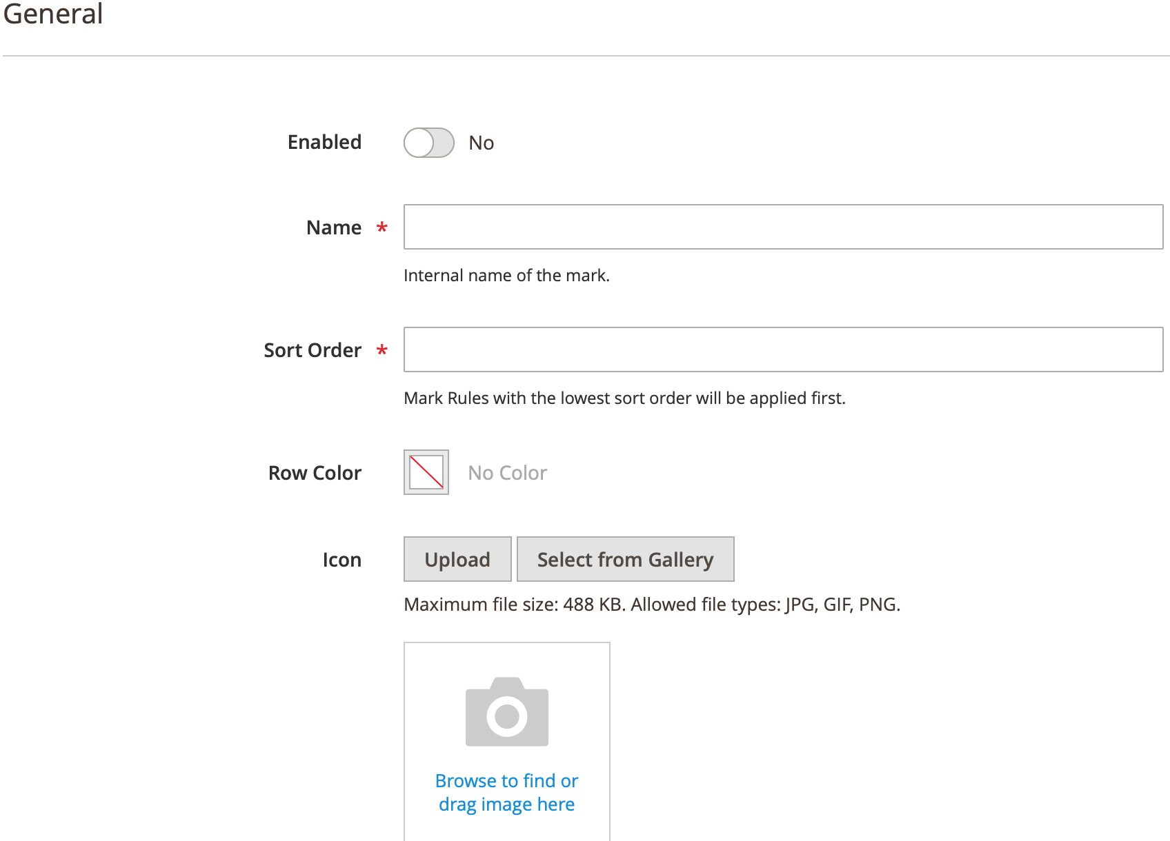Viewport: 1170px width, 841px height.
Task: Click the 'No' label beside Enabled toggle
Action: [482, 143]
